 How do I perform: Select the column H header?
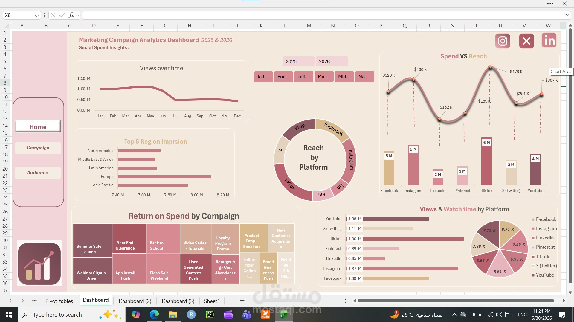[190, 26]
